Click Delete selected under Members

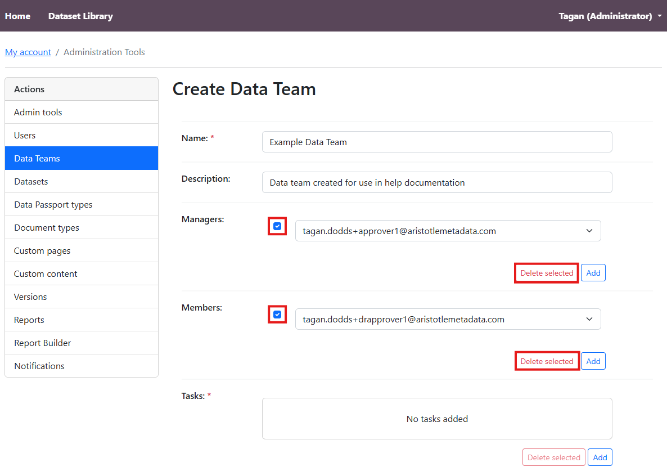(546, 361)
